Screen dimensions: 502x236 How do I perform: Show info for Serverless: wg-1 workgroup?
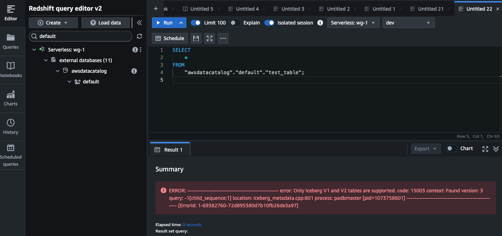[135, 50]
